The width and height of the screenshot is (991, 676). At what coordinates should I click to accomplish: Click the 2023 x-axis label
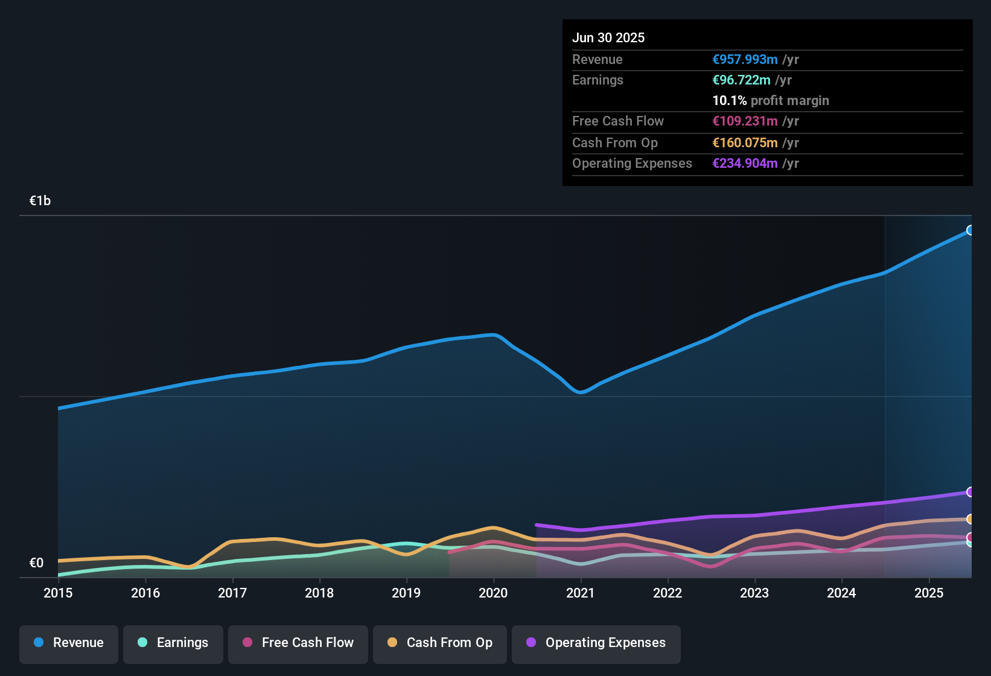(x=754, y=593)
